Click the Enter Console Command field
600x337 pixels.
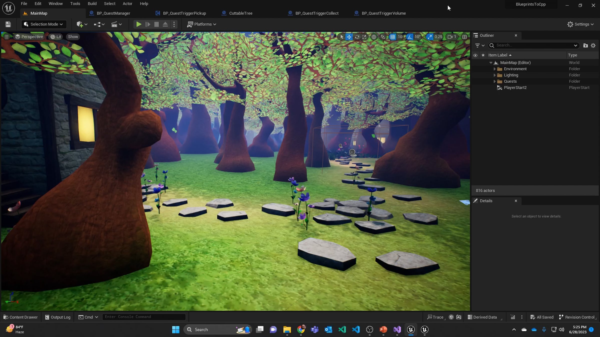click(x=144, y=317)
